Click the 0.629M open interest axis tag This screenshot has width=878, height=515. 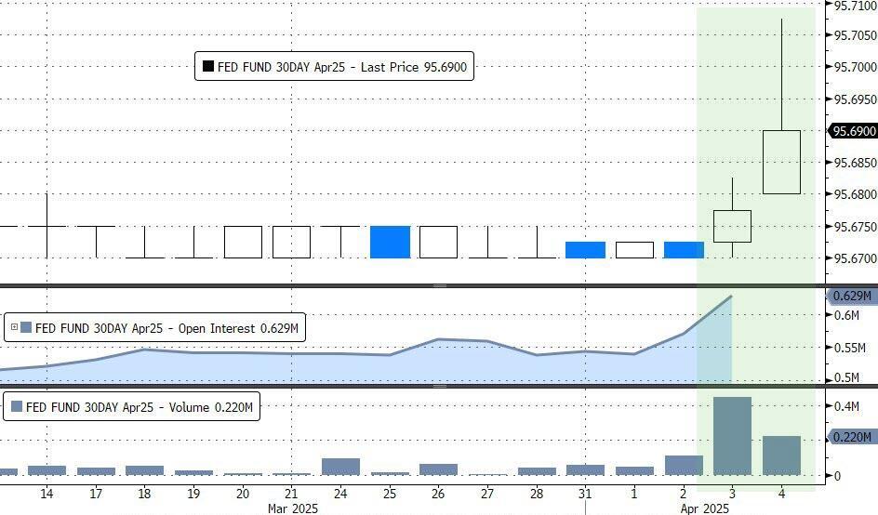pyautogui.click(x=852, y=297)
